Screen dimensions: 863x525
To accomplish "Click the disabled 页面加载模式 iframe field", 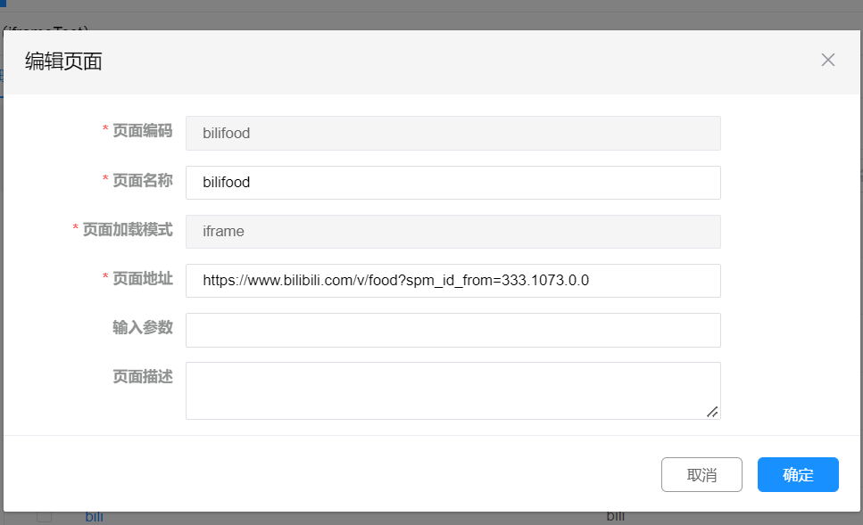I will click(x=452, y=232).
